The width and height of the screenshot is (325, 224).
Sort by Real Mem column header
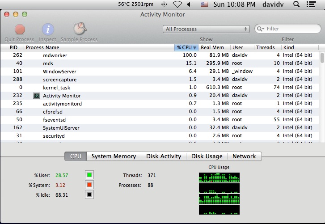pyautogui.click(x=214, y=47)
